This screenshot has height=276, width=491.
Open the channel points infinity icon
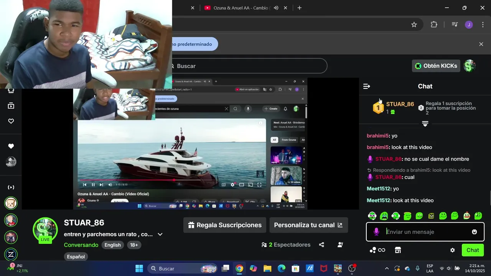377,250
